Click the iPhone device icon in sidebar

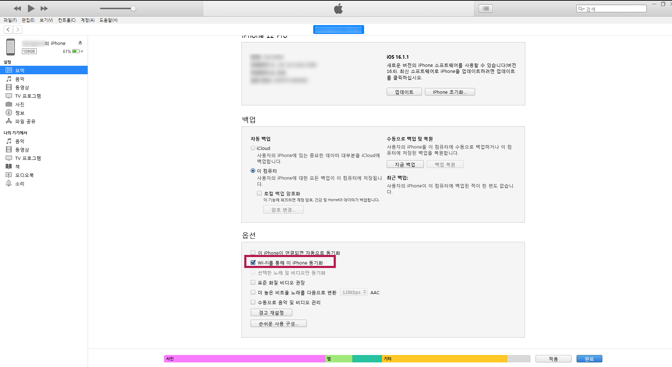click(11, 47)
